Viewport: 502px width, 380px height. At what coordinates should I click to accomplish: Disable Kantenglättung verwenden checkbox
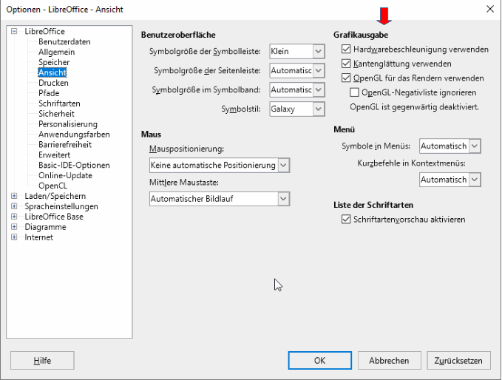346,64
